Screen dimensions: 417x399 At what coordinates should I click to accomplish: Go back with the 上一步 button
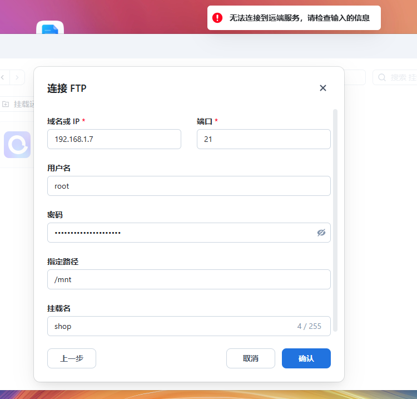click(72, 358)
